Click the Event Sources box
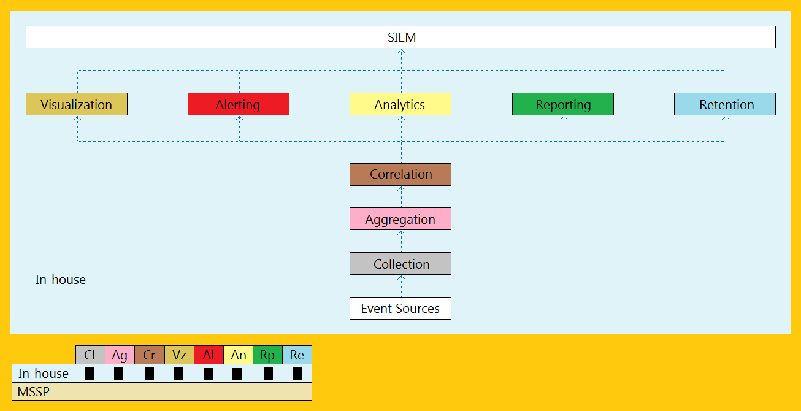The image size is (801, 411). tap(400, 308)
